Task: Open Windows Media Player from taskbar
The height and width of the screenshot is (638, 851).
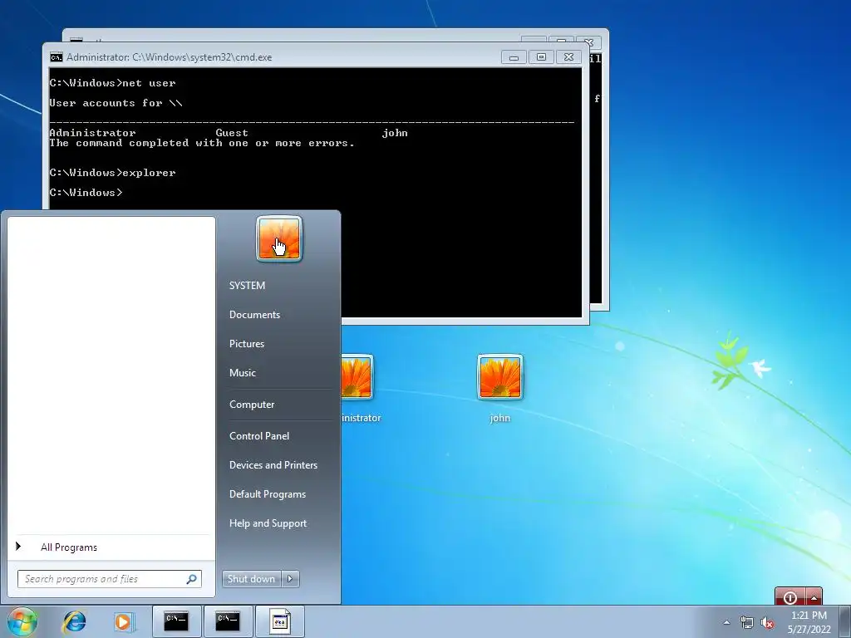Action: 124,621
